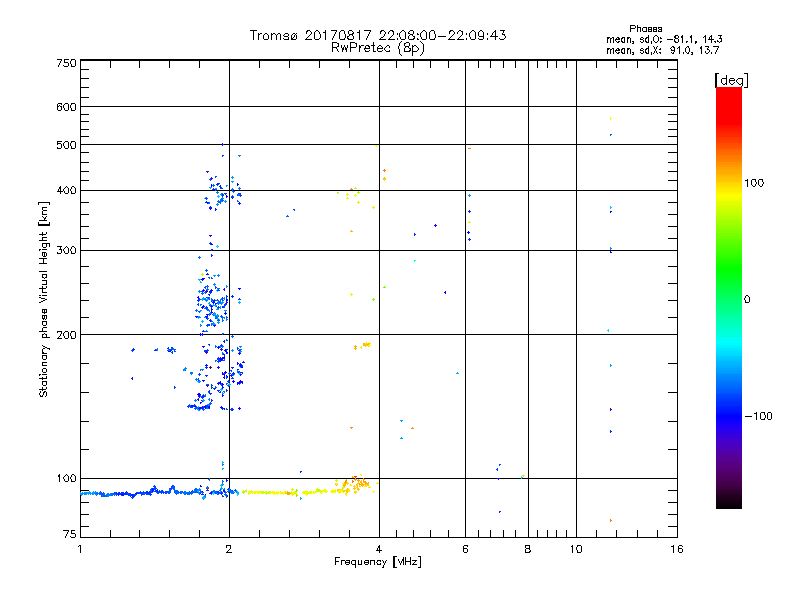The image size is (797, 598).
Task: Click the 'mean, sd,O: -81.1, 14.3' line
Action: point(664,39)
